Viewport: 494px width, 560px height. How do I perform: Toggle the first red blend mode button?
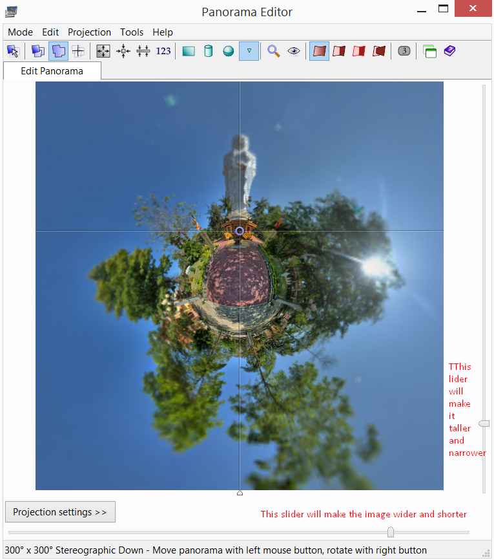pos(319,51)
